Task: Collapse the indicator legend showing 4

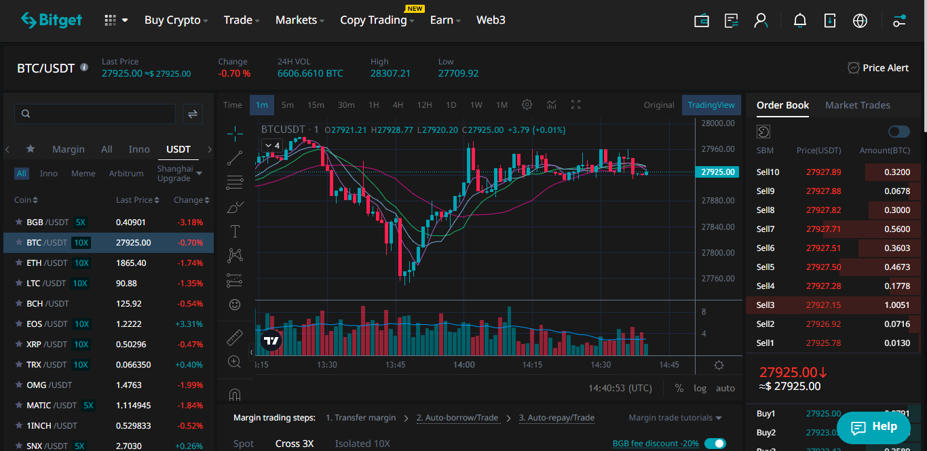Action: (x=272, y=145)
